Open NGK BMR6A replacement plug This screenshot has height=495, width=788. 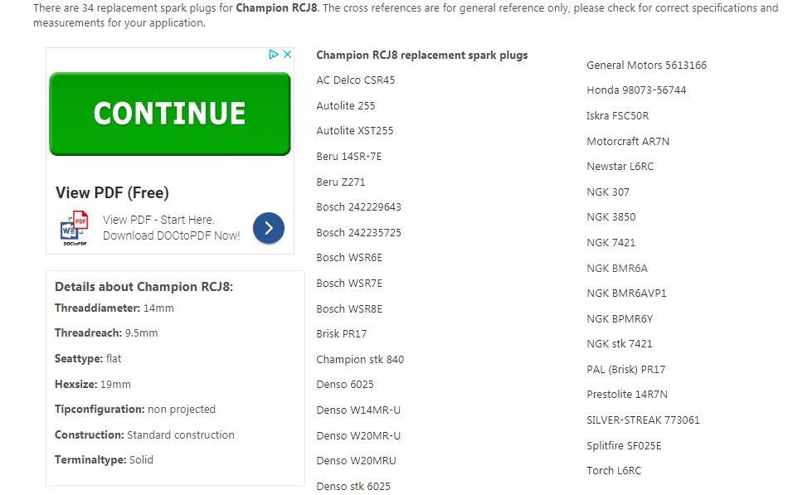coord(617,269)
